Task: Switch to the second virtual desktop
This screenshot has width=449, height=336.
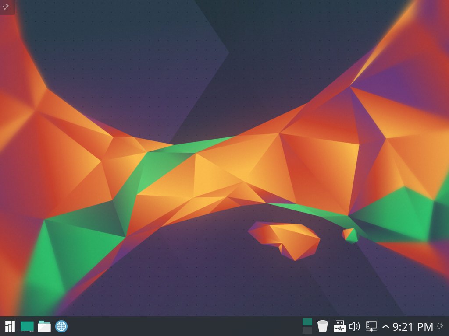Action: [307, 330]
